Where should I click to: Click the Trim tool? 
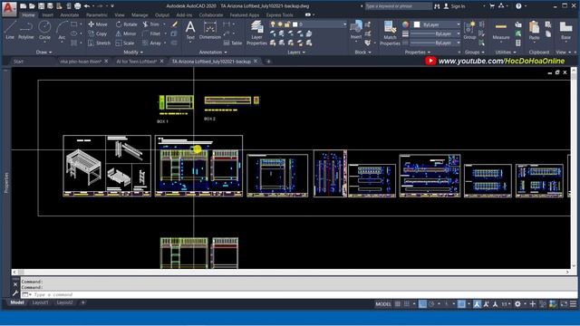click(x=151, y=24)
